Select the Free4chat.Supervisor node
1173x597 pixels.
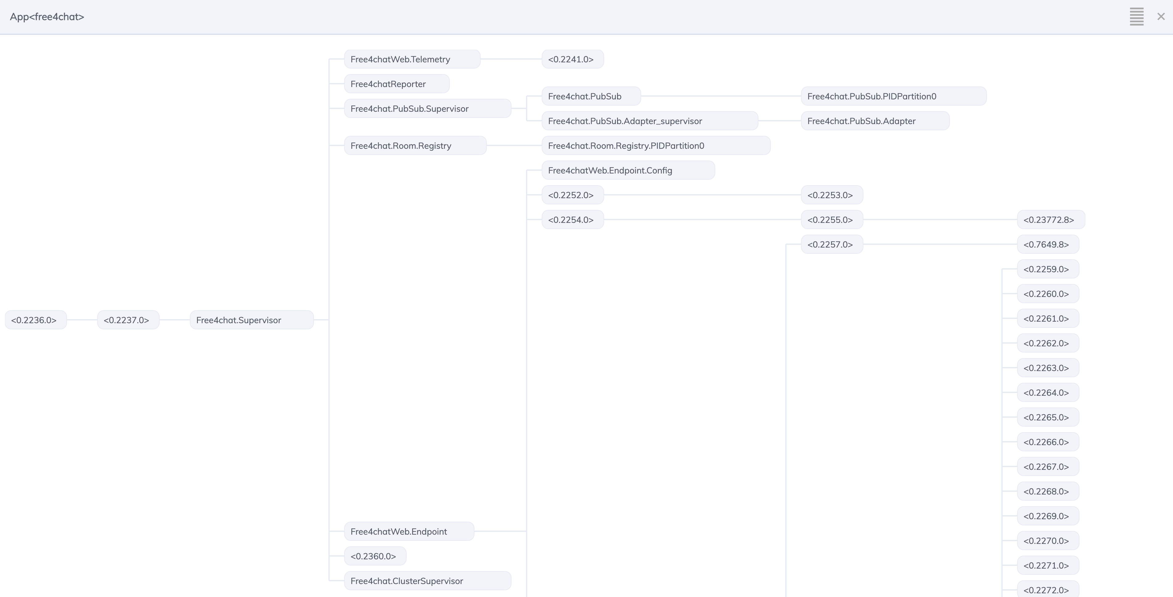point(251,320)
